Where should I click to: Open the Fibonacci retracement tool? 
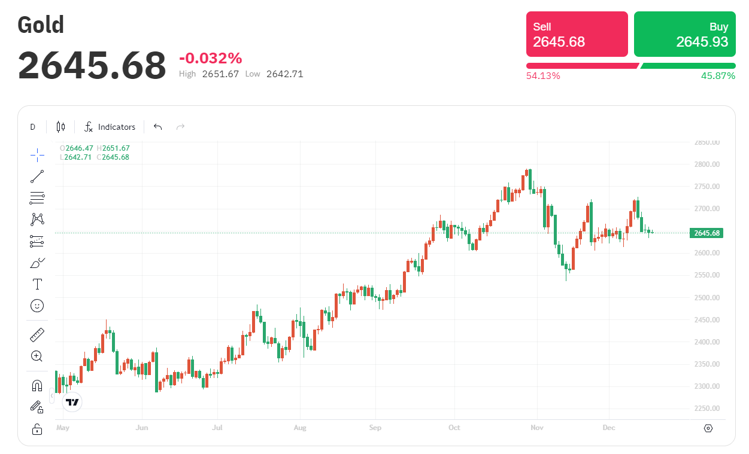(x=37, y=198)
